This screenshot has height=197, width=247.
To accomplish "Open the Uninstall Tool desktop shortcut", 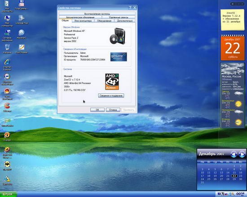I will [22, 20].
